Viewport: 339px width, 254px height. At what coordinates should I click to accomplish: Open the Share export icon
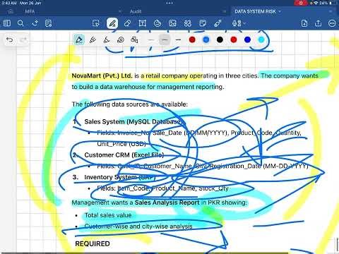click(x=318, y=23)
